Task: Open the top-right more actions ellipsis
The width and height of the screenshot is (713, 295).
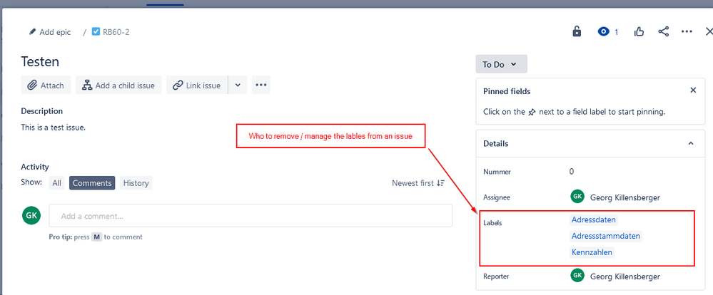Action: (x=687, y=31)
